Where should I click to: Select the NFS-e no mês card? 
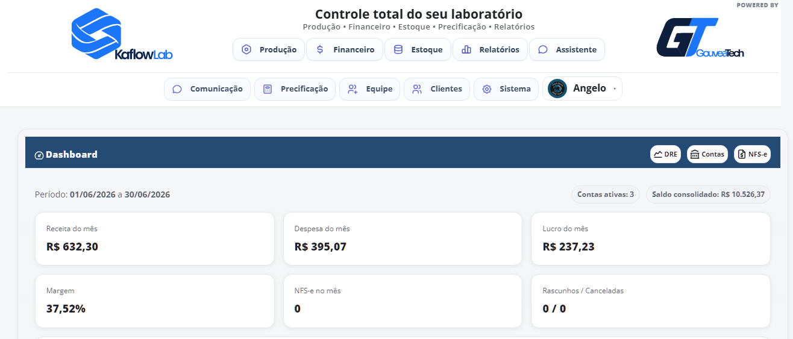403,301
